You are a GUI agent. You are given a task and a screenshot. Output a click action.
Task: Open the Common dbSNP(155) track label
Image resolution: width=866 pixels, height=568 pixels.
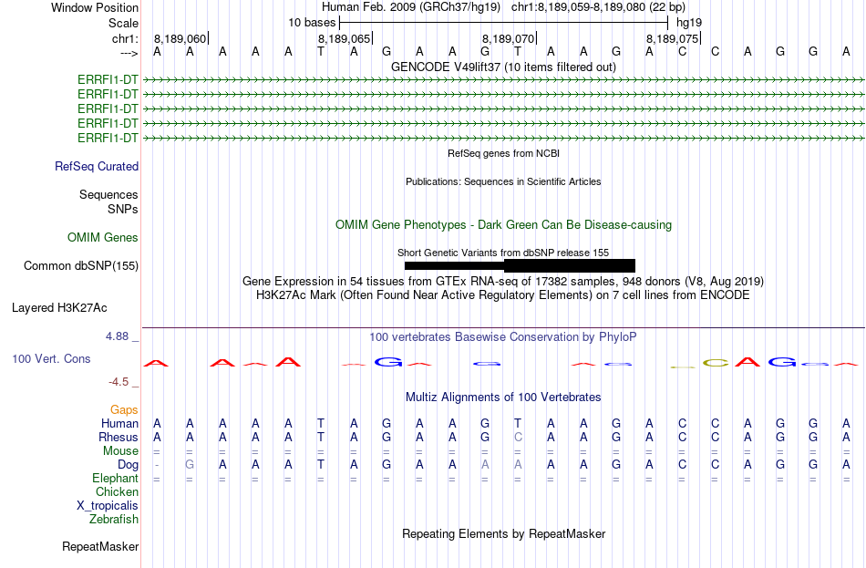[x=80, y=266]
